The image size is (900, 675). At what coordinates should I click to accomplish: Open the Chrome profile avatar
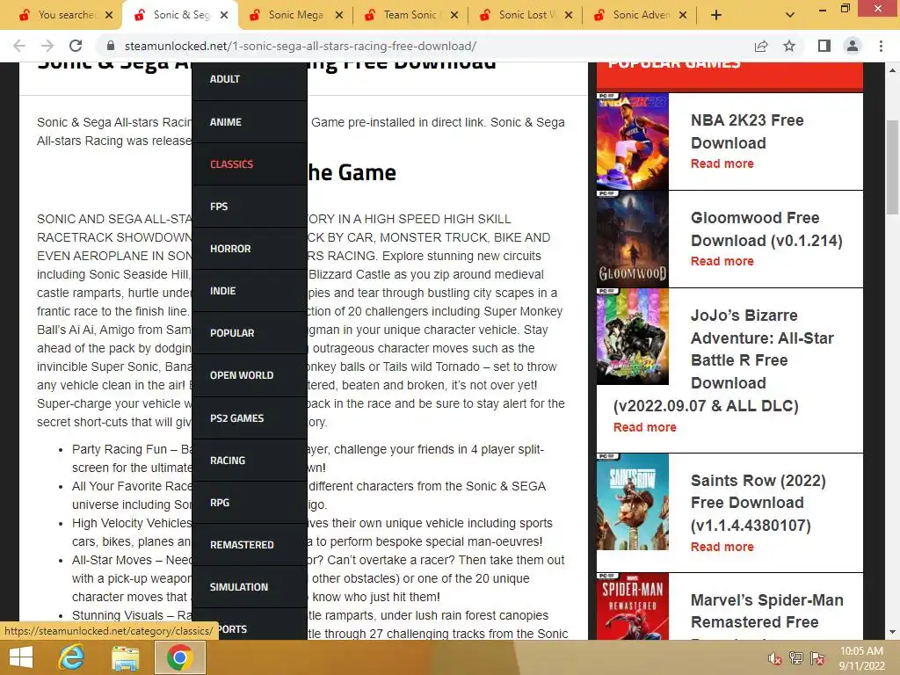coord(853,46)
